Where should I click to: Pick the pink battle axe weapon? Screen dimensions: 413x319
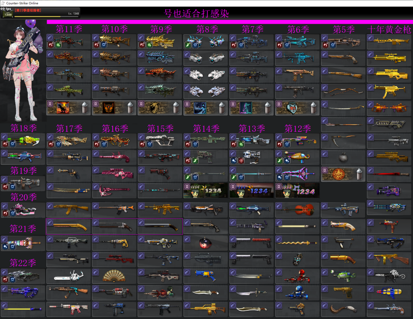(114, 190)
